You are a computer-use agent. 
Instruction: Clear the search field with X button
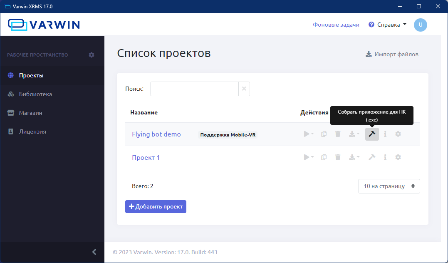244,89
